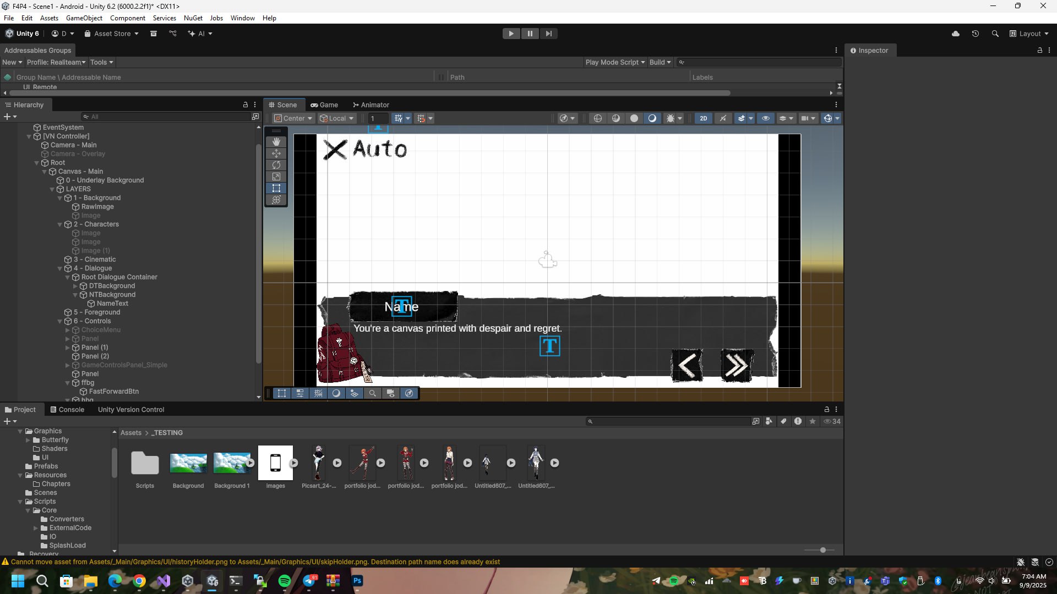Select the Rotate tool in scene view
This screenshot has height=594, width=1057.
point(276,165)
